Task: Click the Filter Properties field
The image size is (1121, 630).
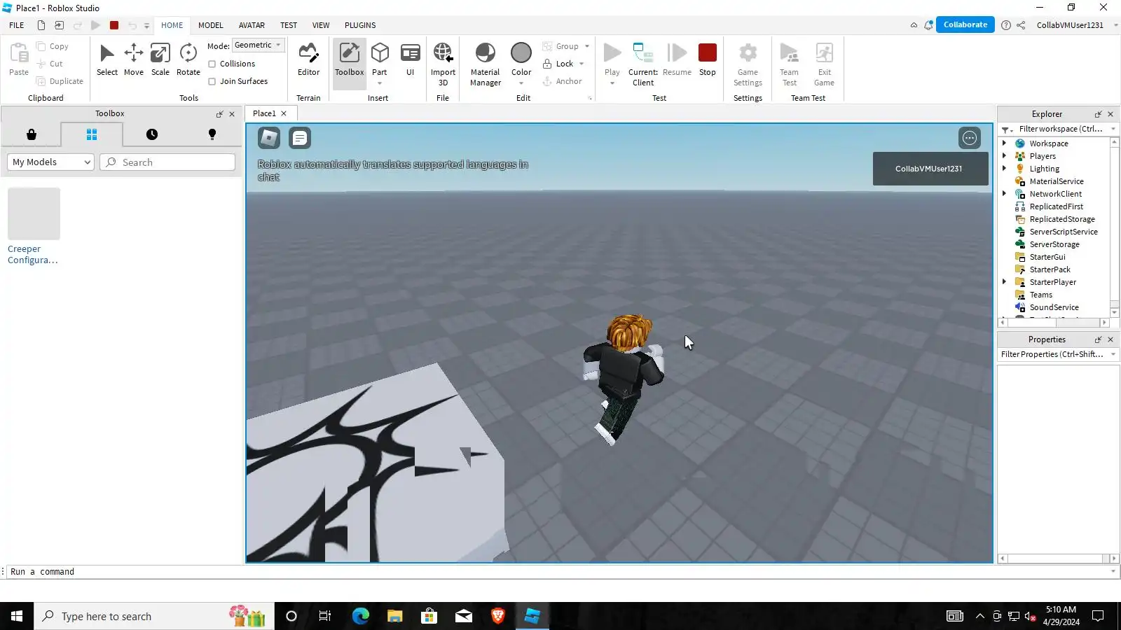Action: point(1058,354)
